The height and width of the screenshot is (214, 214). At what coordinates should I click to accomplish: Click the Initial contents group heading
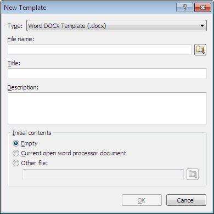pos(32,133)
